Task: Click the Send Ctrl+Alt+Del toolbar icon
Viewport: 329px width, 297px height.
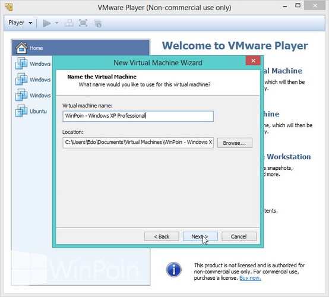Action: [x=69, y=23]
